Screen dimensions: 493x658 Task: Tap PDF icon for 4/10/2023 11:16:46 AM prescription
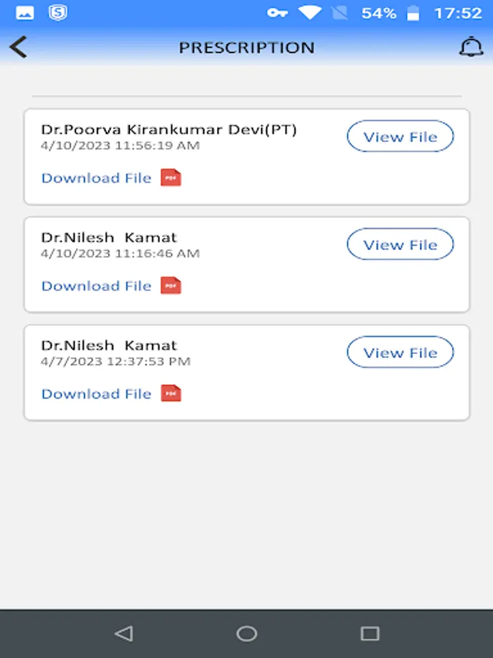pyautogui.click(x=171, y=286)
